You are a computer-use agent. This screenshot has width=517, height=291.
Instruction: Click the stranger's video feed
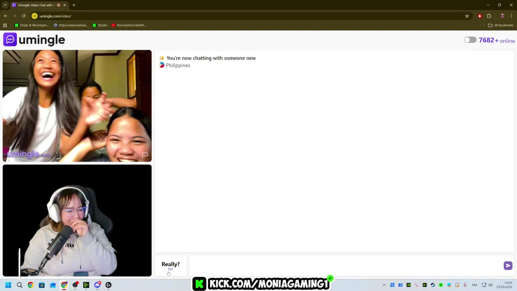(77, 106)
